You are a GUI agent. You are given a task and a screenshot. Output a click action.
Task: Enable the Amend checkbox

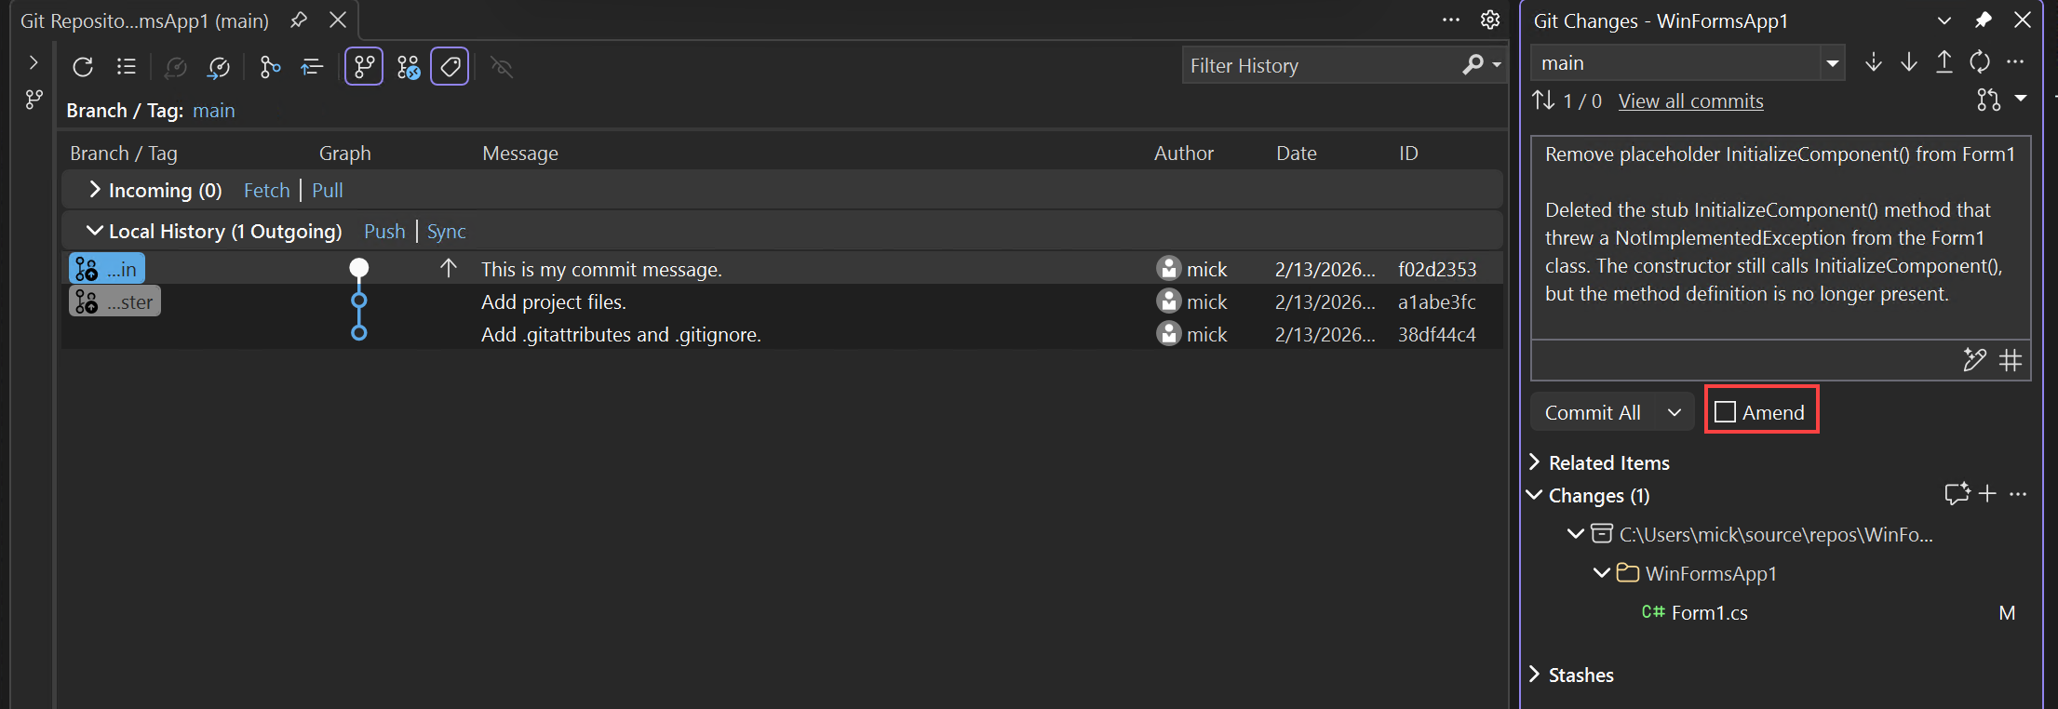pos(1725,412)
